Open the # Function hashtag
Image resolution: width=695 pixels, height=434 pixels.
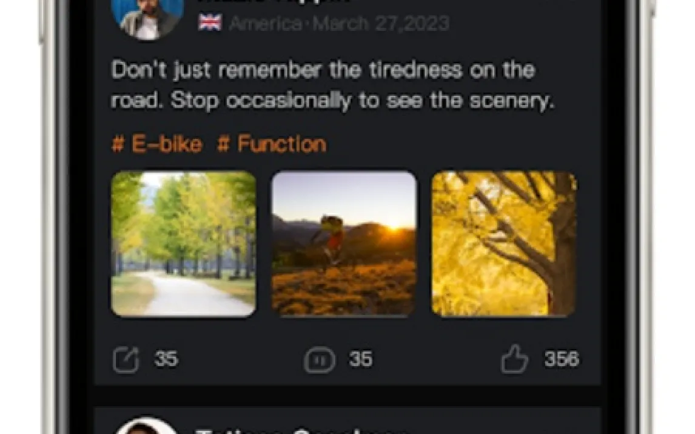272,144
